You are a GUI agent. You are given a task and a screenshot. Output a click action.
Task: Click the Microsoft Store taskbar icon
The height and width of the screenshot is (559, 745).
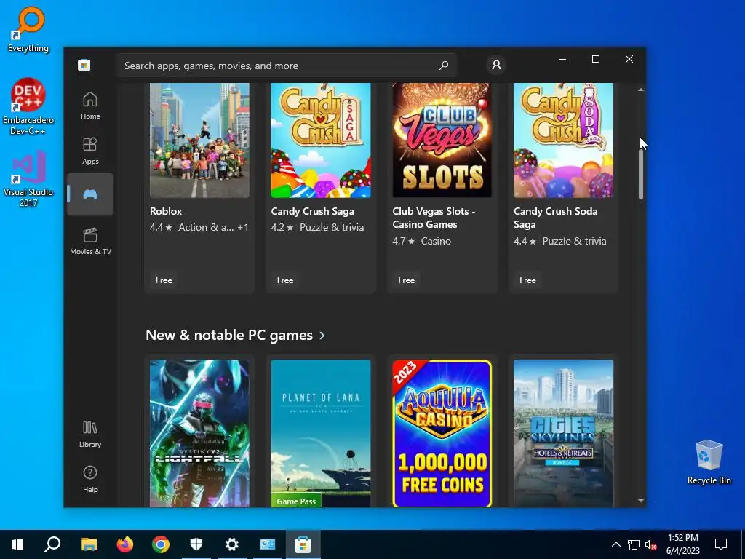pos(303,544)
